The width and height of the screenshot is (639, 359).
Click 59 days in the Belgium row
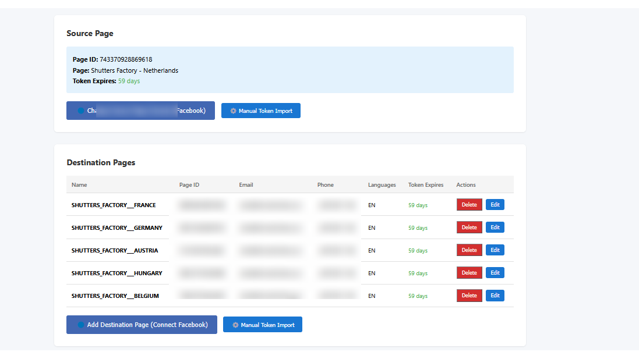coord(418,296)
